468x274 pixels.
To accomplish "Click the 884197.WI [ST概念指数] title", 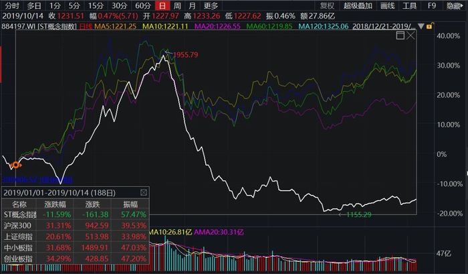I will click(x=39, y=26).
